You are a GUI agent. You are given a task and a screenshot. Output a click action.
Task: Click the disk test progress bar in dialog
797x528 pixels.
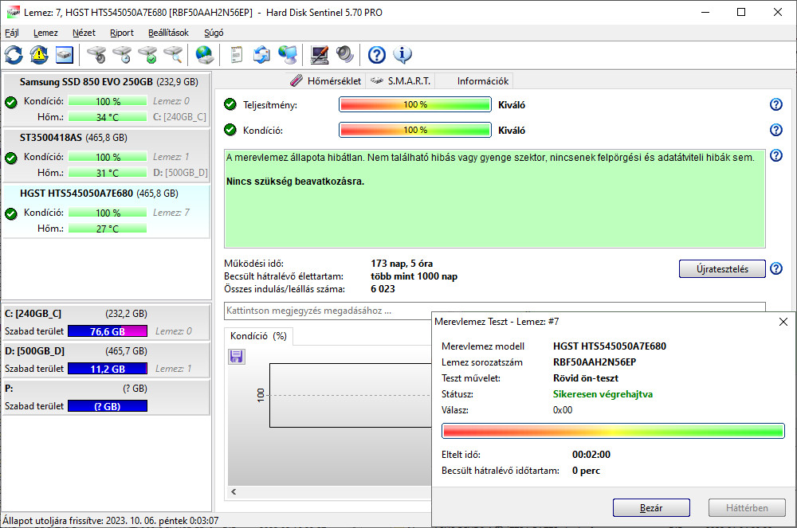point(613,431)
